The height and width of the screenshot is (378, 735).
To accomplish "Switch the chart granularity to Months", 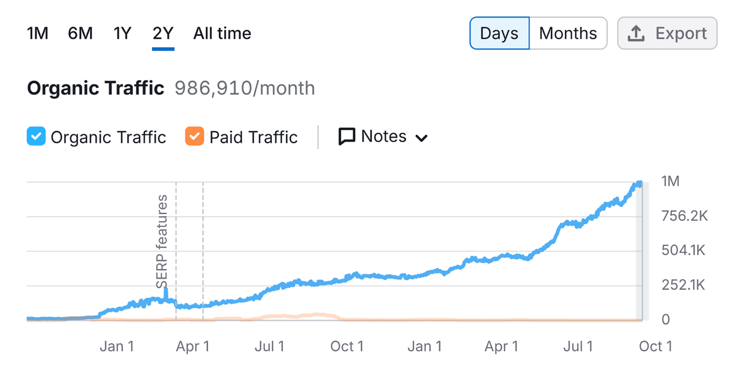I will pyautogui.click(x=567, y=33).
